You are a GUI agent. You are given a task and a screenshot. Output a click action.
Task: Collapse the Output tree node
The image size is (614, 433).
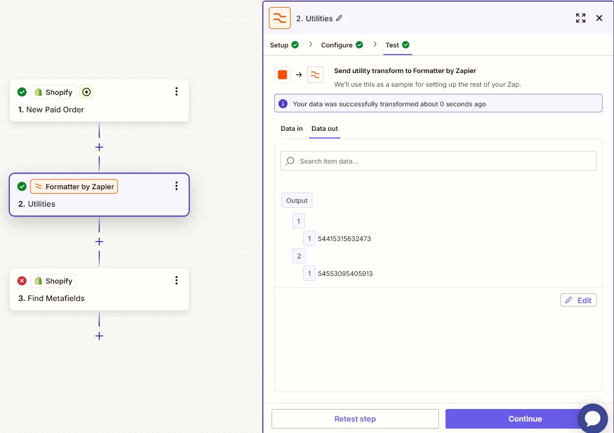297,201
